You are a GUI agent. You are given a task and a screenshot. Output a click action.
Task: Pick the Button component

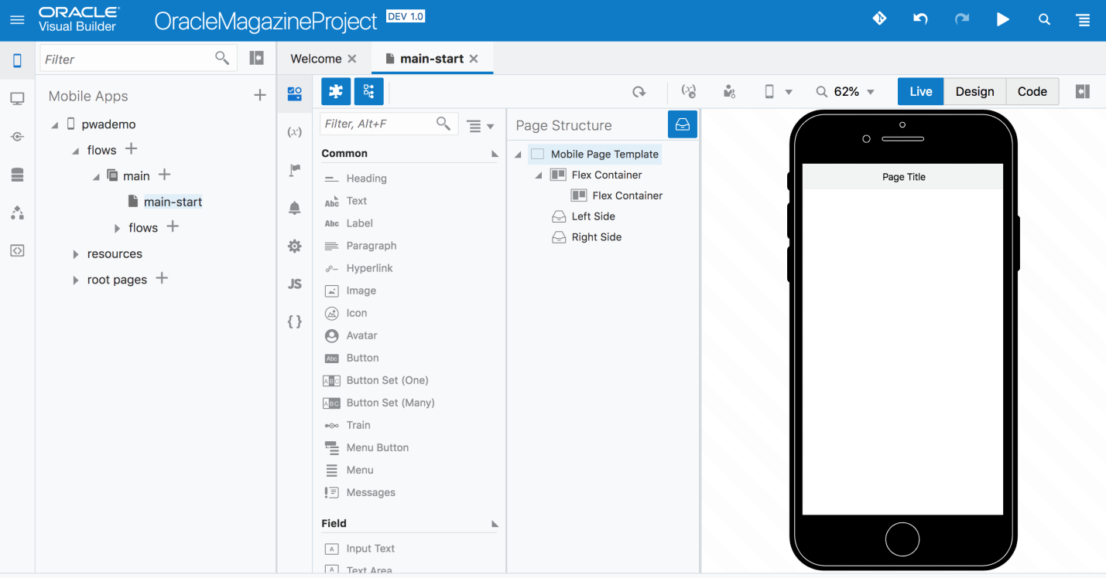362,358
